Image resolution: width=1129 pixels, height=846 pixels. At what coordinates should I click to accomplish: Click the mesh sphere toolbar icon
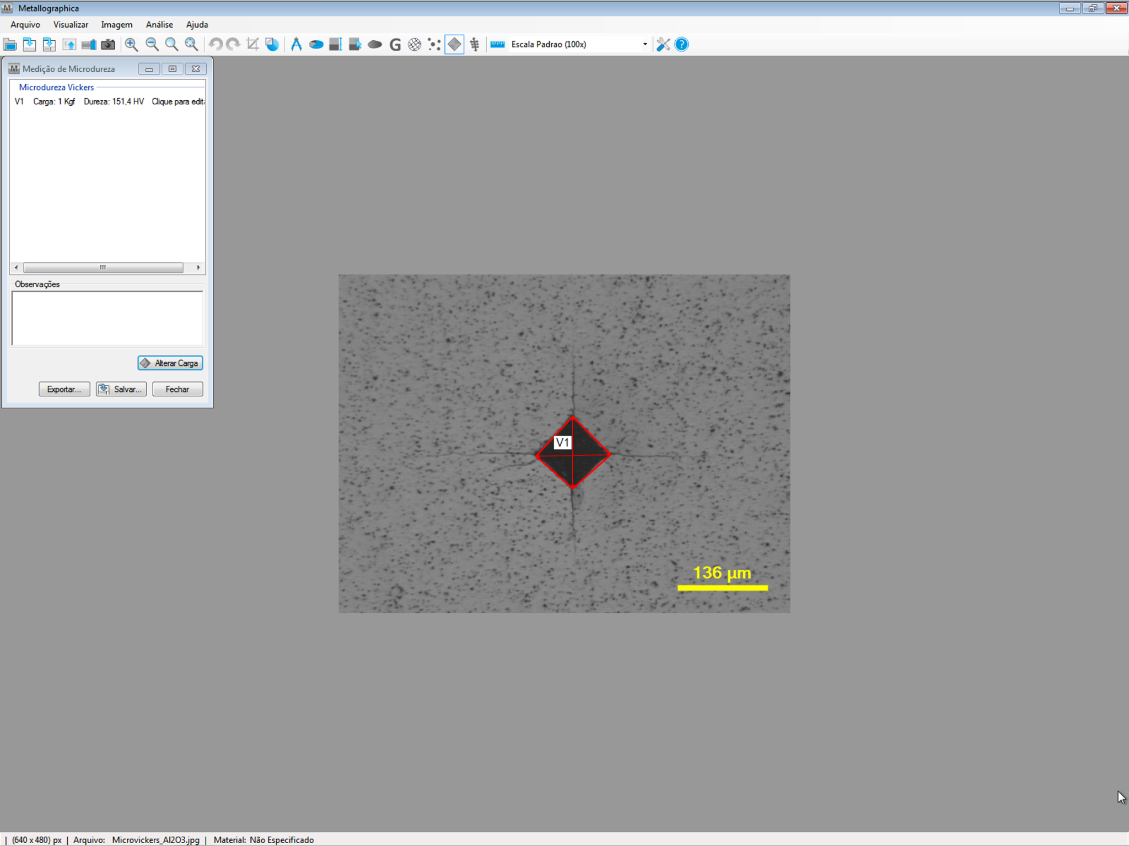click(415, 44)
